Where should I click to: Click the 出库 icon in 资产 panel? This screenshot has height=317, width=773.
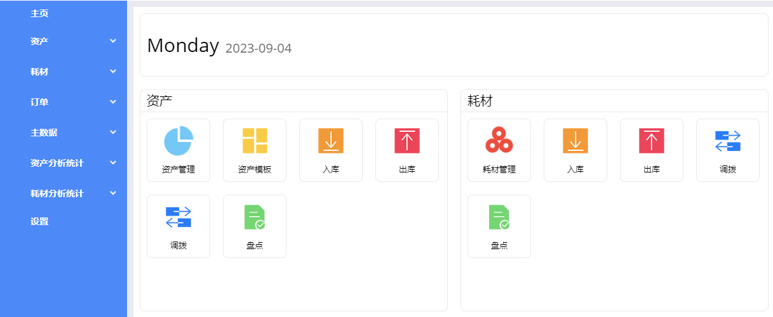point(407,141)
